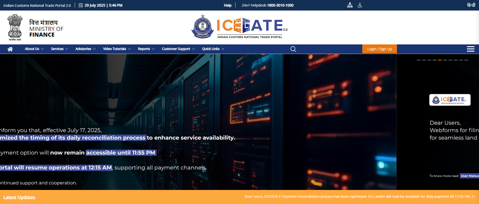This screenshot has width=479, height=204.
Task: Go to the home page icon
Action: point(10,49)
